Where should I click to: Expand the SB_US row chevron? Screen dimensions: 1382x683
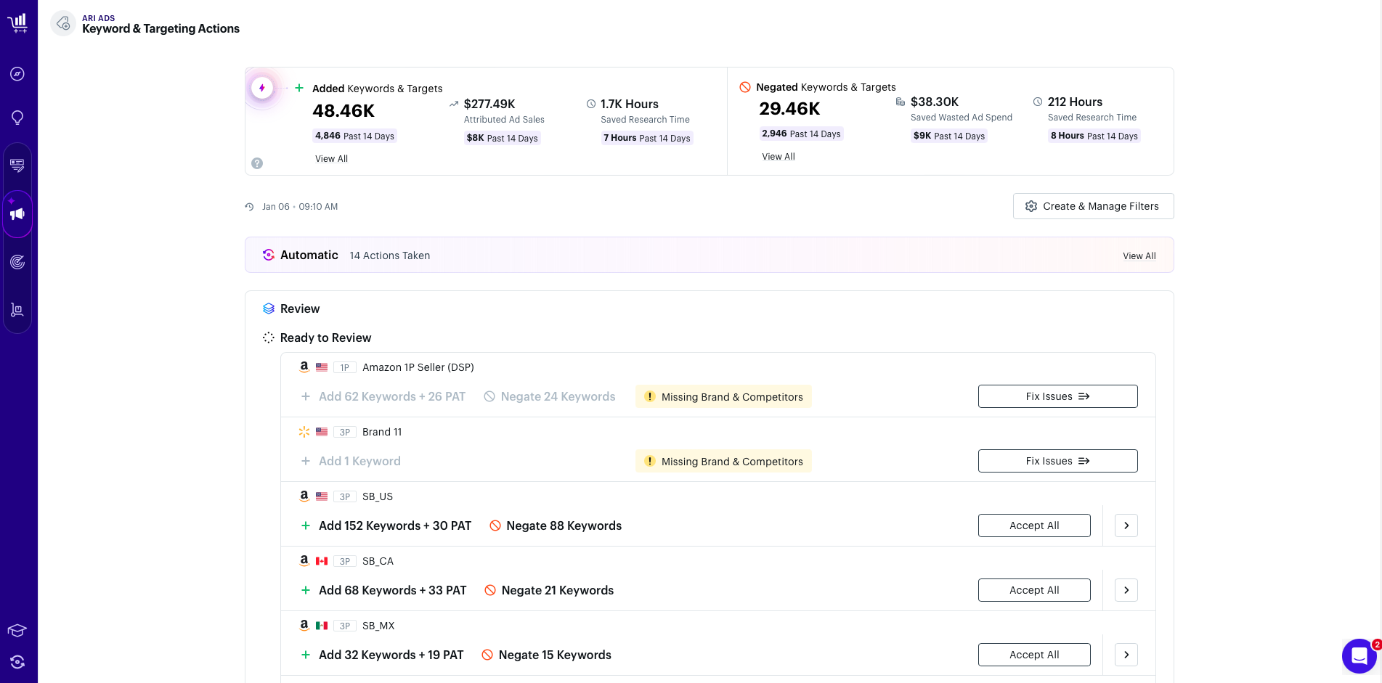pyautogui.click(x=1126, y=525)
